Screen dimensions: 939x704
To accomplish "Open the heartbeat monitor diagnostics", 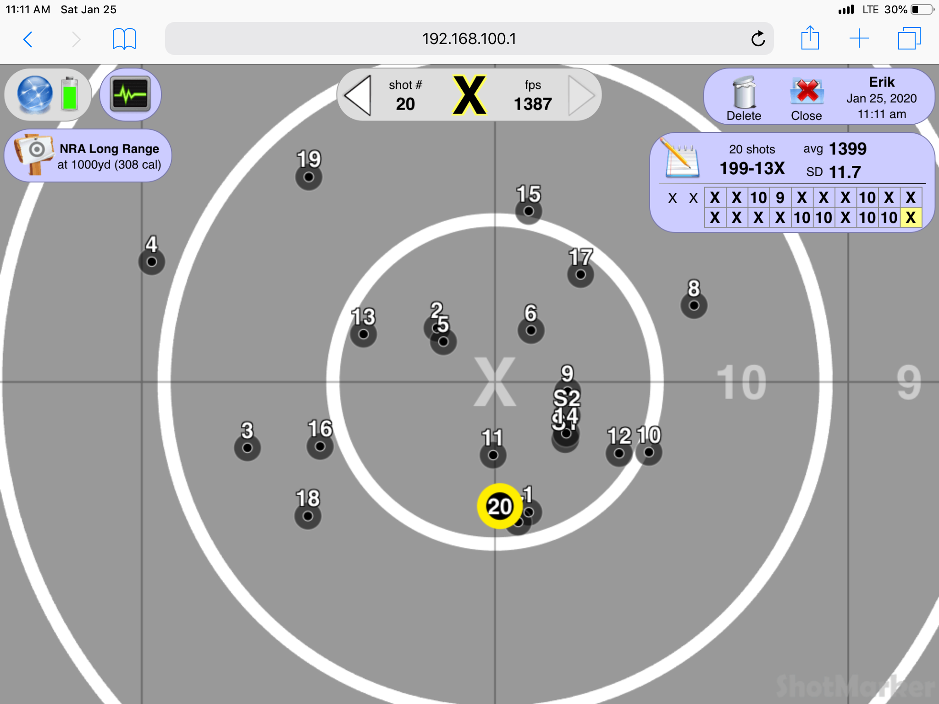I will pos(130,94).
